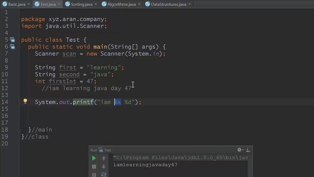The image size is (314, 177).
Task: Click the highlighted '%s' format specifier
Action: pos(118,102)
